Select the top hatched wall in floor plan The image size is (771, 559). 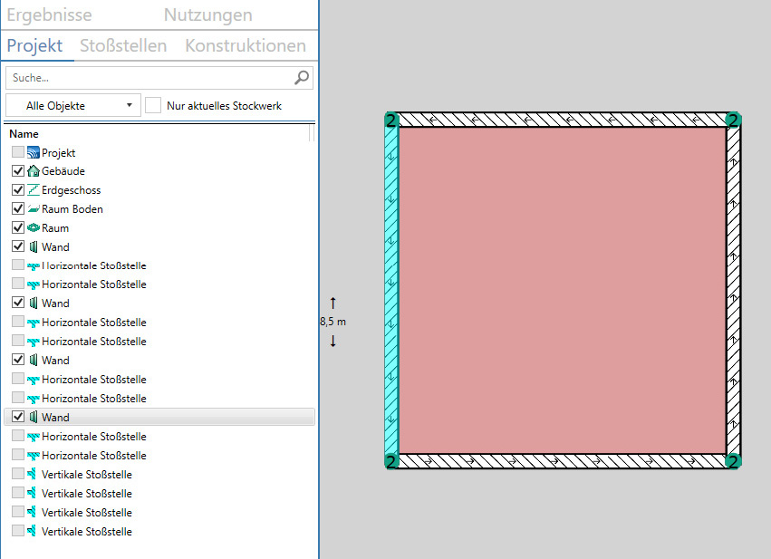click(562, 120)
